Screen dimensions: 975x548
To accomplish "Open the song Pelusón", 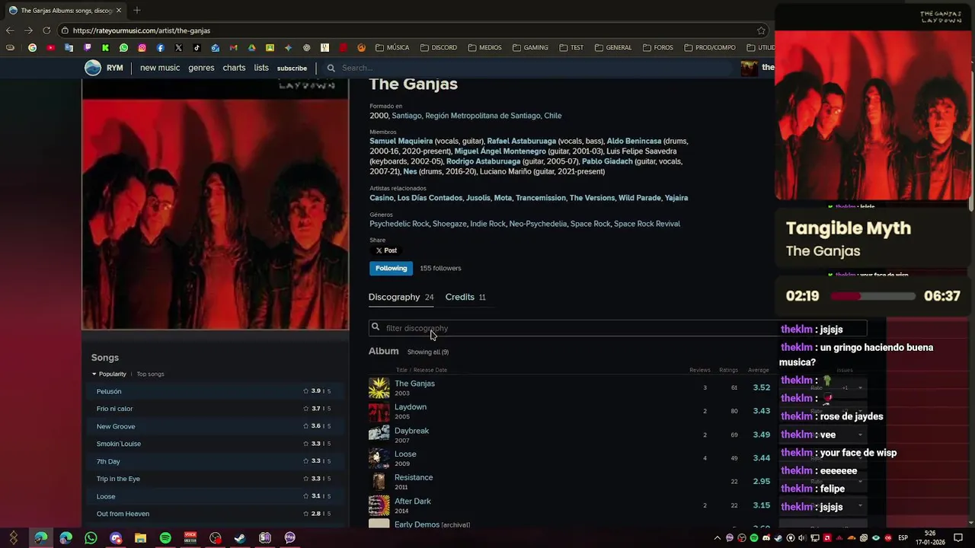I will click(109, 391).
